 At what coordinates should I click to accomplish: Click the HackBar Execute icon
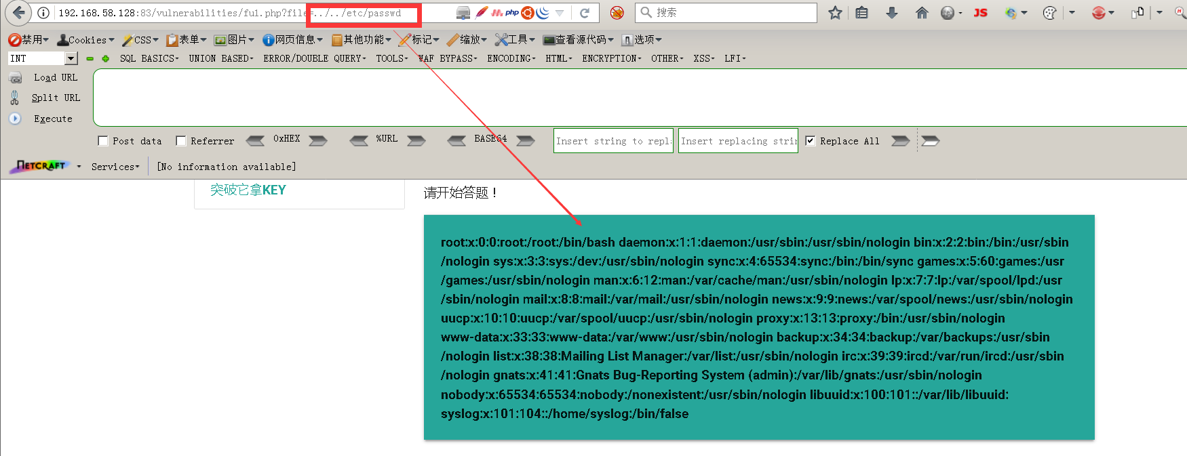click(15, 119)
